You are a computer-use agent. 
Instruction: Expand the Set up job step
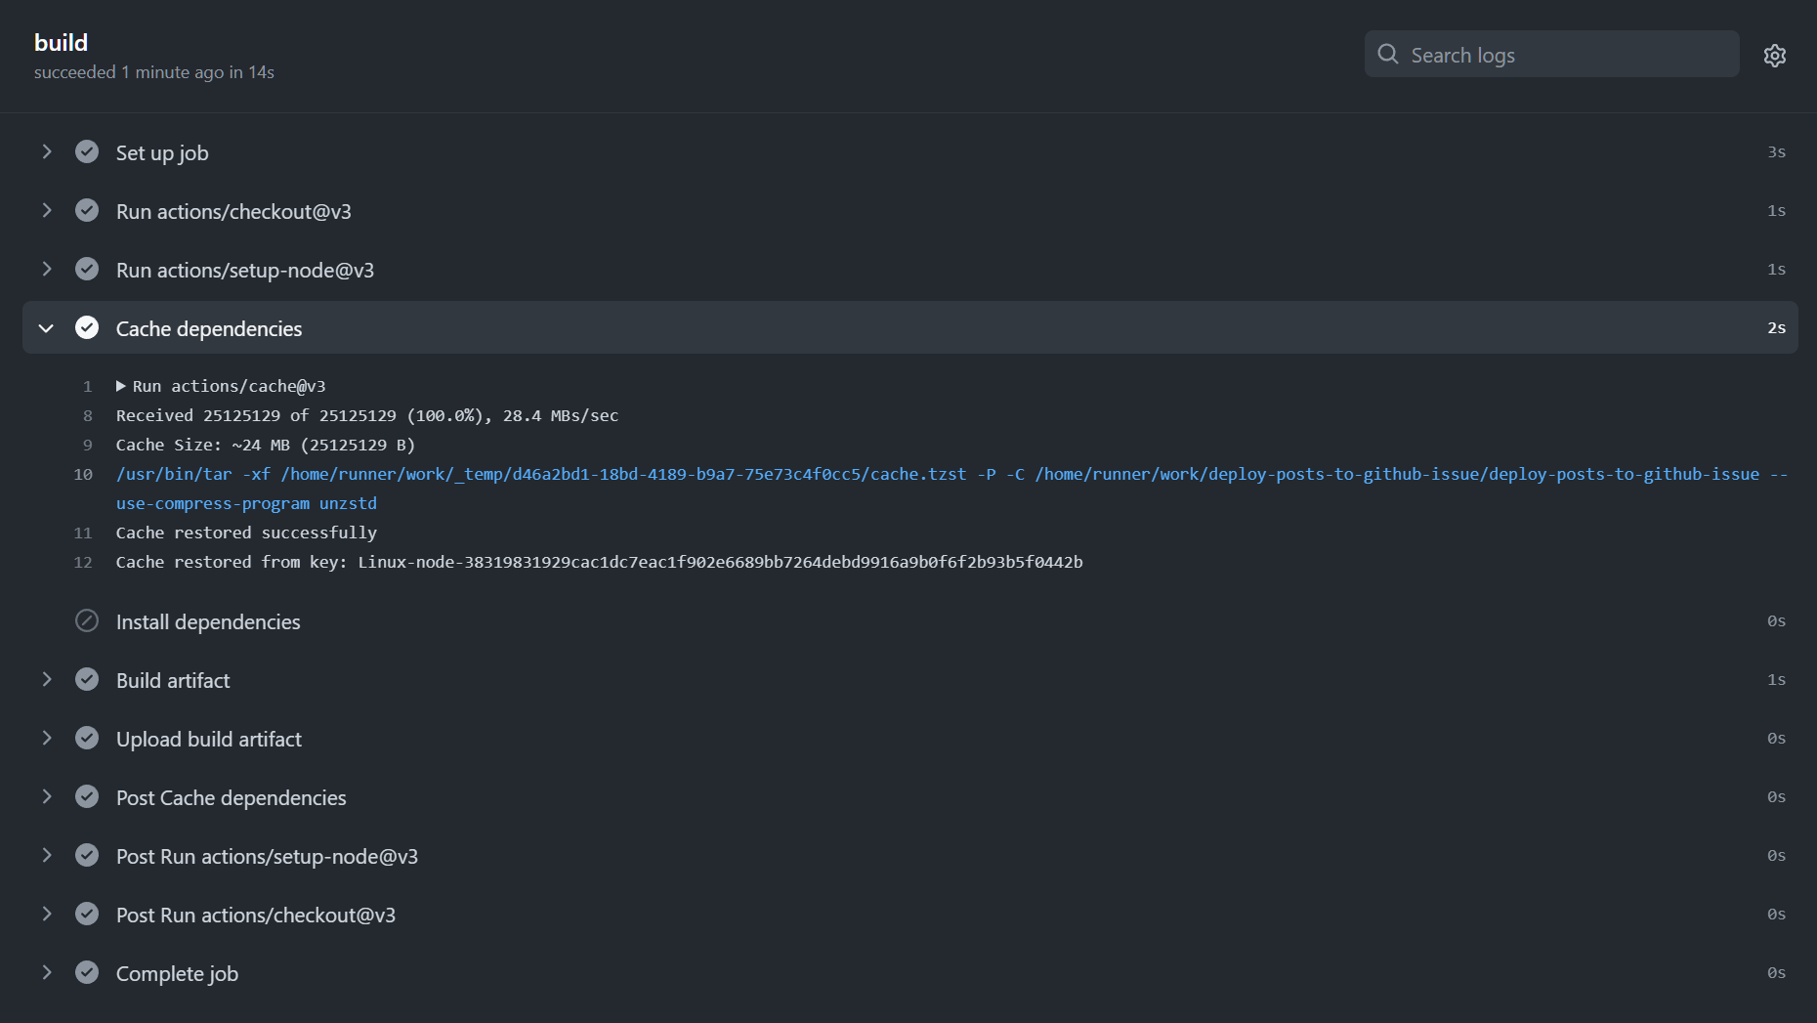point(45,151)
